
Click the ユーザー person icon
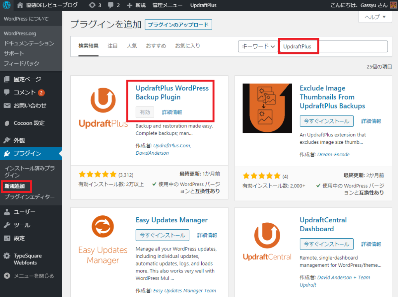click(7, 212)
